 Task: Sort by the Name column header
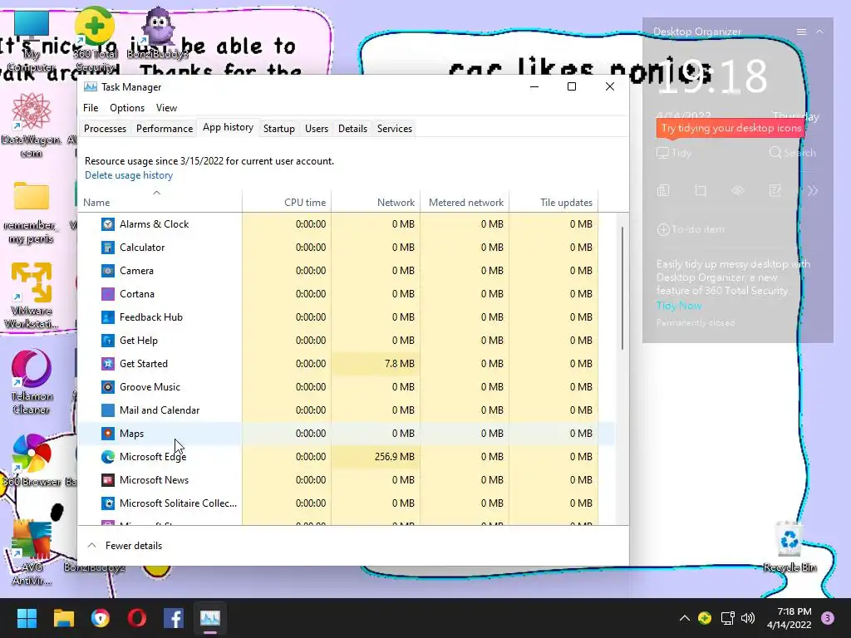pyautogui.click(x=160, y=202)
